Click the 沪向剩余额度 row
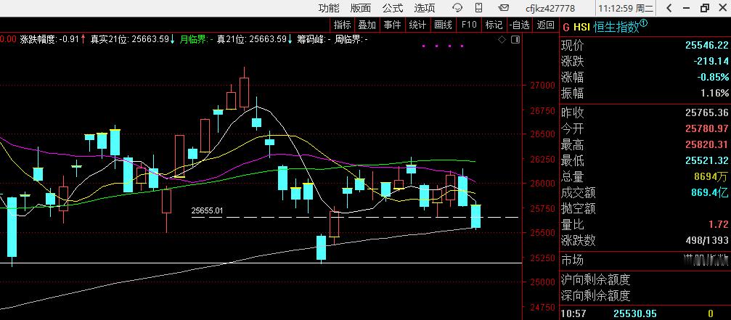 [x=645, y=280]
